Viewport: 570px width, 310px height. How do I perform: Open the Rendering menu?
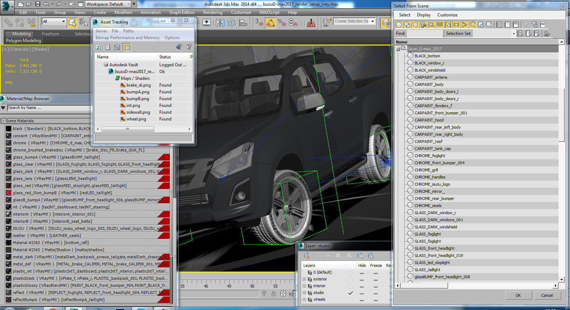coord(212,12)
